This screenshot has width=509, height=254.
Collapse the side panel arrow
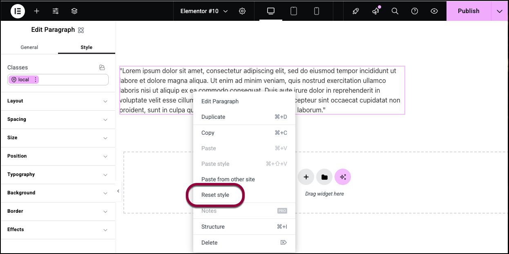coord(118,191)
